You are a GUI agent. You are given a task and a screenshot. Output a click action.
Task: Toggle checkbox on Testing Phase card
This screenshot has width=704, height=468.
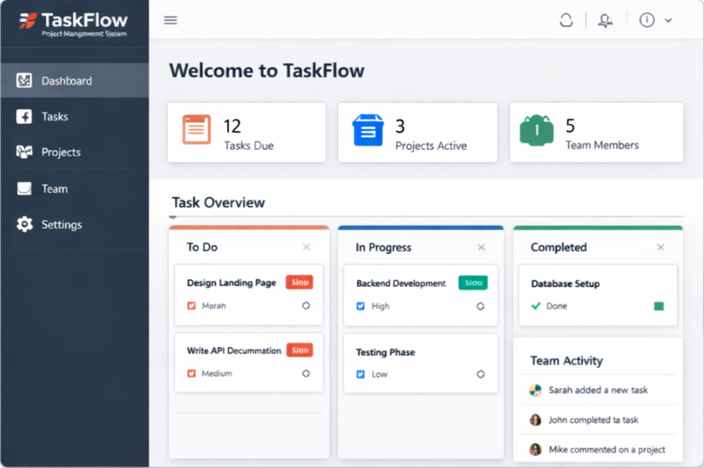click(x=361, y=374)
